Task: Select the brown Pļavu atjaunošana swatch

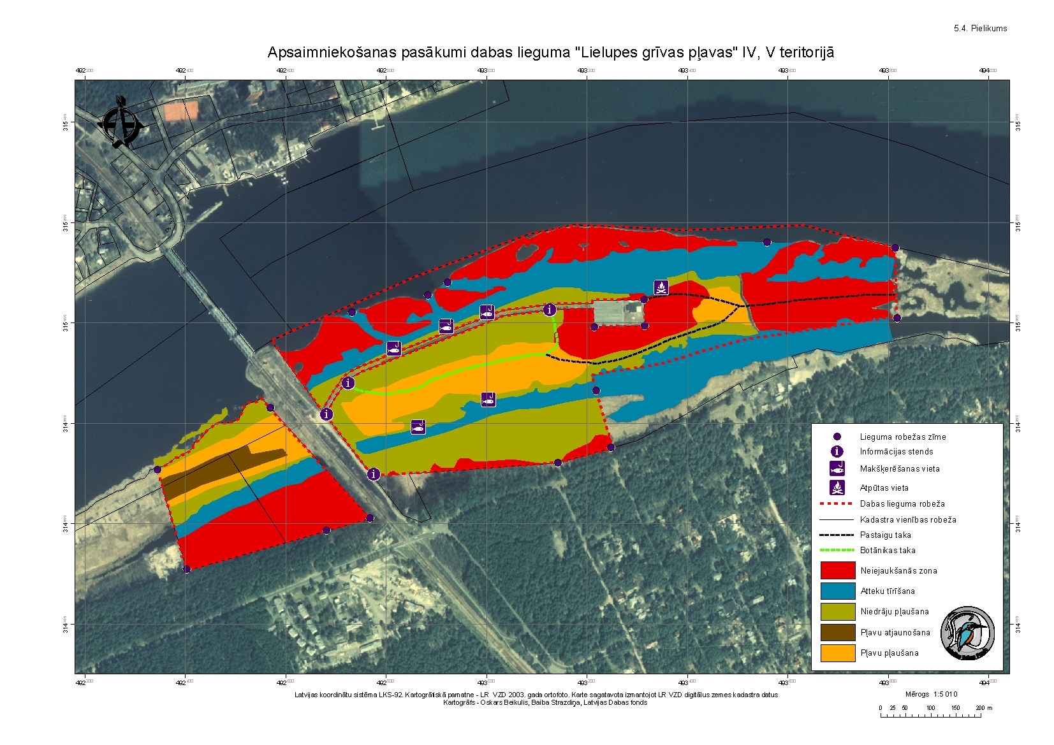Action: coord(837,632)
